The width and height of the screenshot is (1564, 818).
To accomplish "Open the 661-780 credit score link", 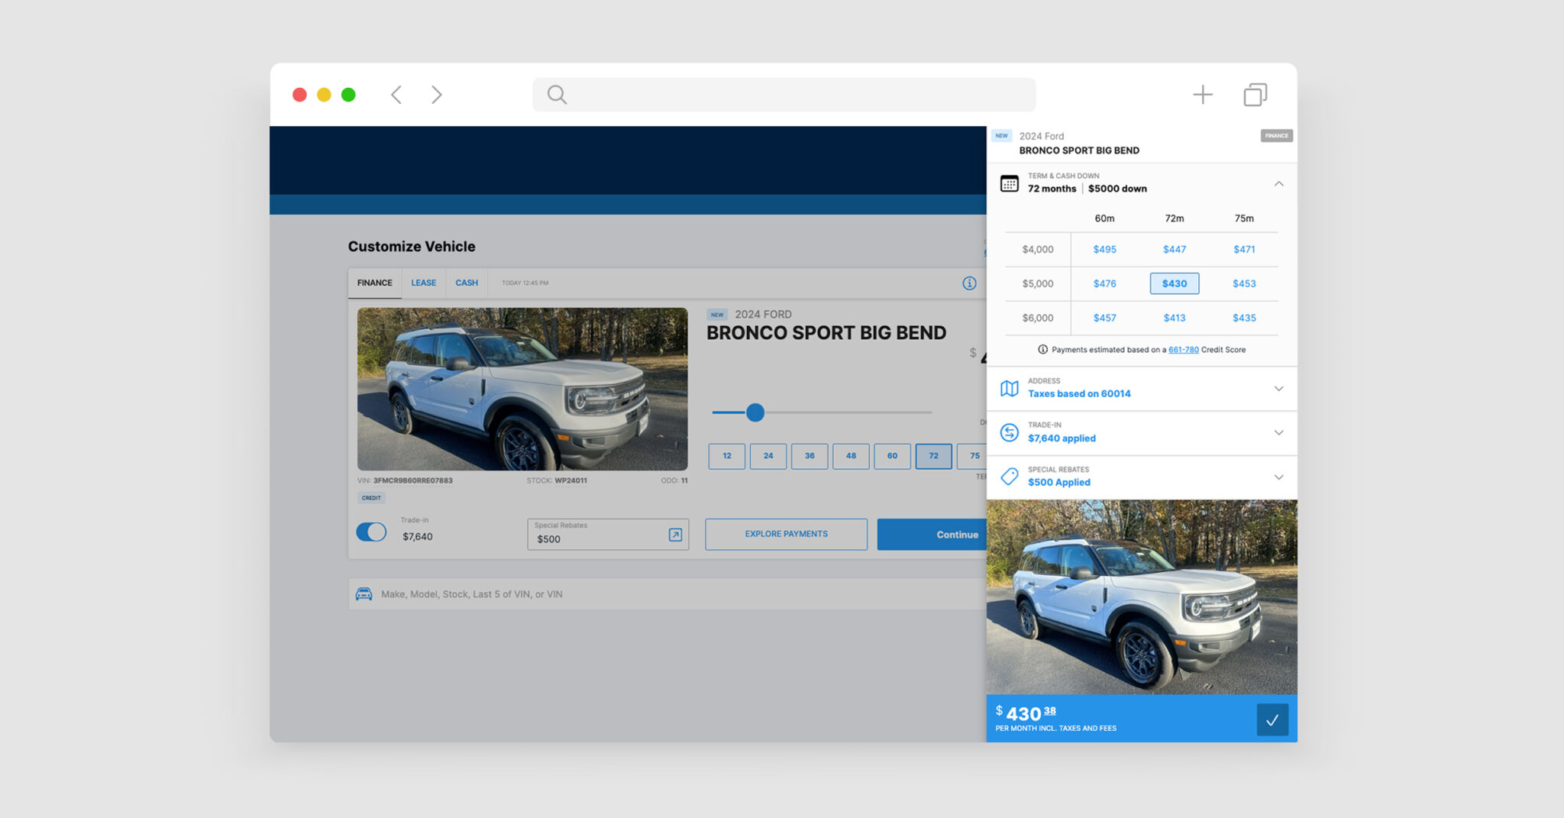I will [1184, 349].
